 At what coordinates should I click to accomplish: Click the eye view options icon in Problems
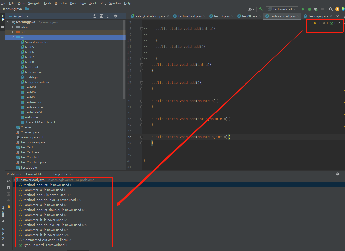(x=9, y=181)
